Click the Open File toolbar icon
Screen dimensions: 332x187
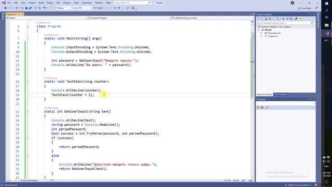point(22,8)
